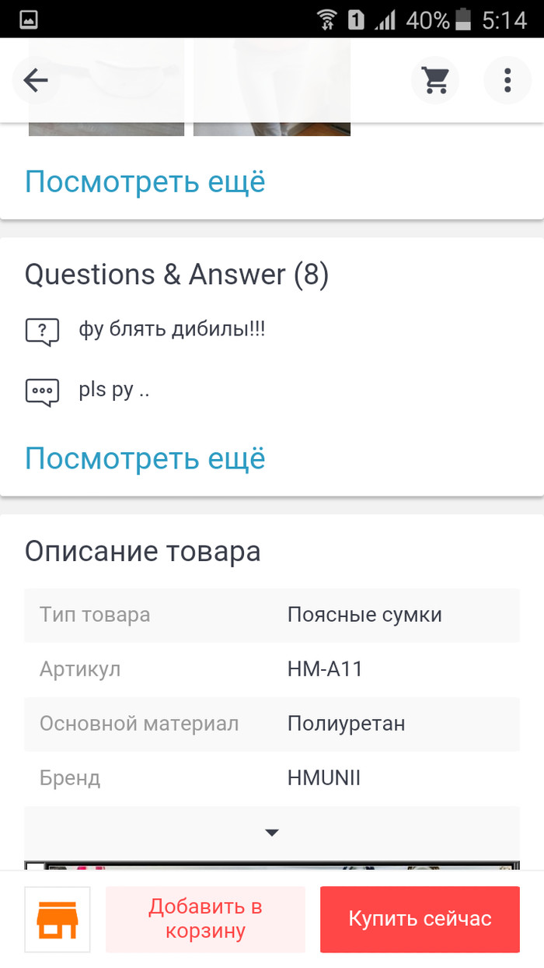Select the "Тип товара" Поясные сумки row
Image resolution: width=544 pixels, height=968 pixels.
tap(272, 615)
